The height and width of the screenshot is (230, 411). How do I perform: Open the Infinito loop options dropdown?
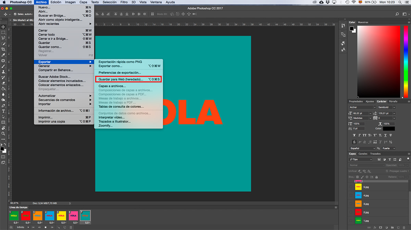coord(23,227)
